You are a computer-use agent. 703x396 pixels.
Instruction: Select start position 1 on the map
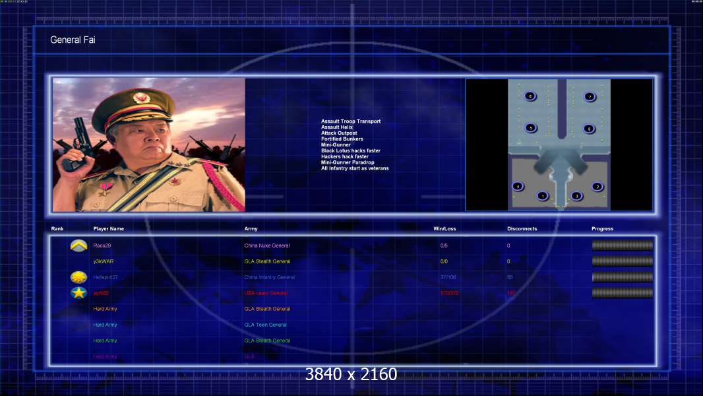coord(543,195)
